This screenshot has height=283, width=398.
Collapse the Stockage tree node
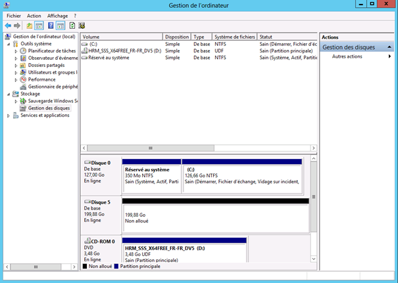[x=9, y=94]
